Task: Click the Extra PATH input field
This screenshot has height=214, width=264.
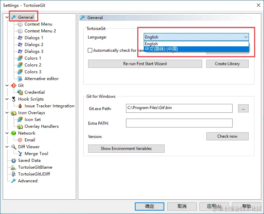Action: [179, 123]
